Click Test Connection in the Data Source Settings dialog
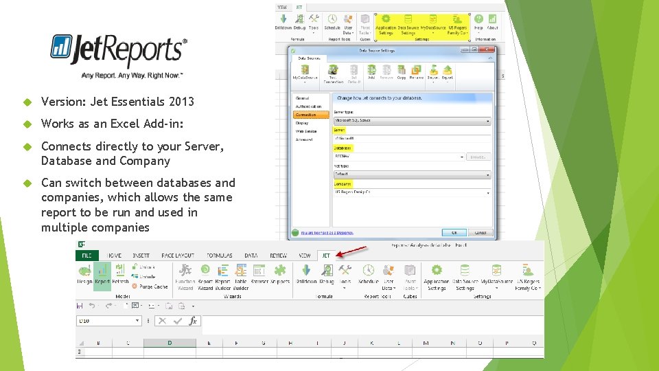Viewport: 659px width, 371px height. (x=333, y=74)
